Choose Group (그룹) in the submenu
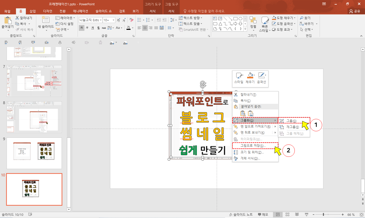This screenshot has height=218, width=365. (x=294, y=121)
